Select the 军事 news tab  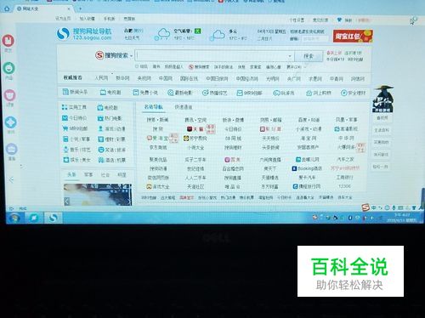[88, 174]
